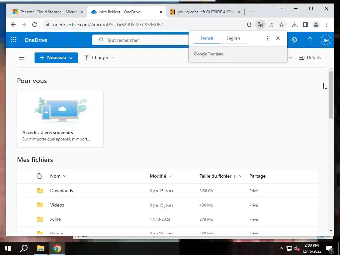Expand the view options chevron beside Détails
Screen dimensions: 340x255
tap(290, 58)
